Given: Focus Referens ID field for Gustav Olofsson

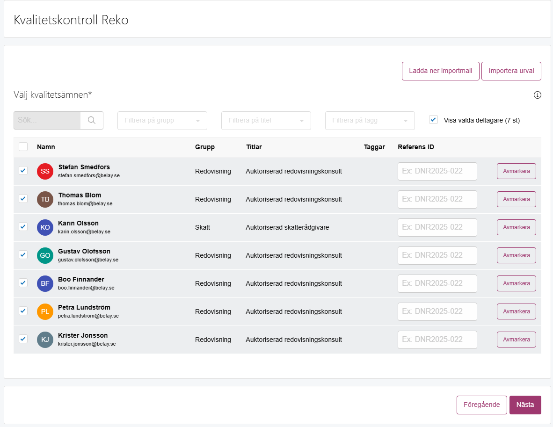Looking at the screenshot, I should [x=437, y=256].
